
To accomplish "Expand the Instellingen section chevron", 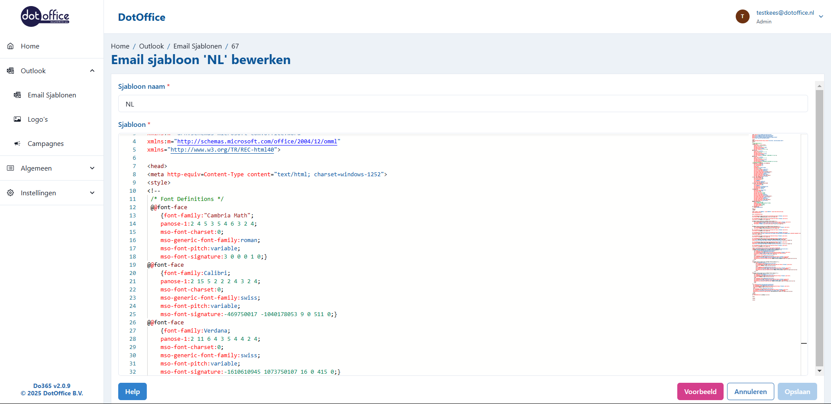I will [x=92, y=193].
